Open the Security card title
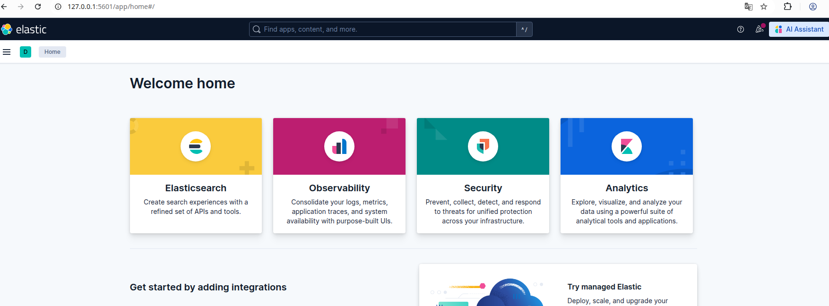This screenshot has width=829, height=306. pyautogui.click(x=483, y=188)
